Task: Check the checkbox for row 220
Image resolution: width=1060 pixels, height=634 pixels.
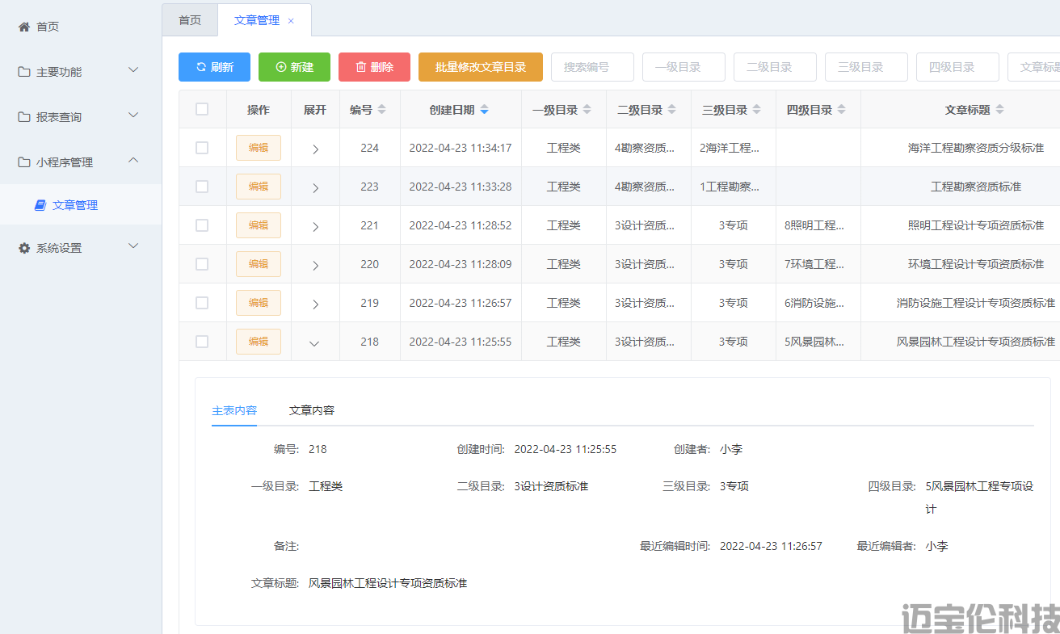Action: tap(202, 264)
